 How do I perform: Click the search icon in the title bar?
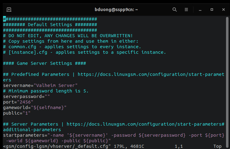(175, 10)
